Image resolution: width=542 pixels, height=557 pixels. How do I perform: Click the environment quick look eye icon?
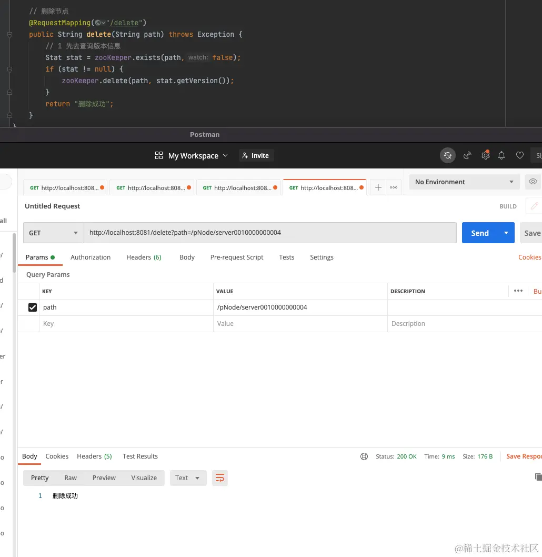pyautogui.click(x=533, y=182)
